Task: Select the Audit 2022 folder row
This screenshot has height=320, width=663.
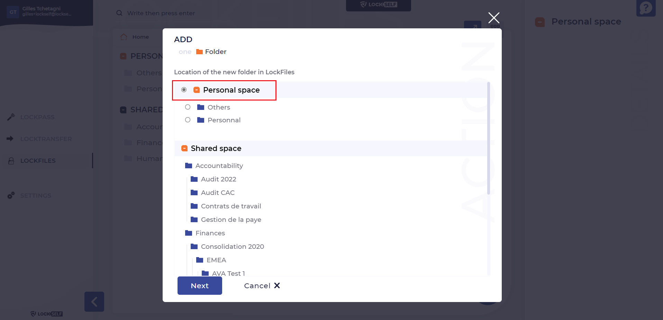Action: click(x=218, y=179)
